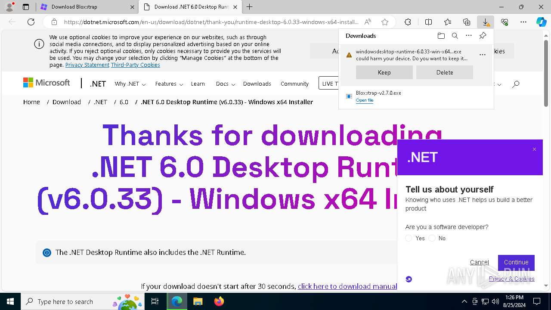Expand the Why .NET dropdown

130,84
